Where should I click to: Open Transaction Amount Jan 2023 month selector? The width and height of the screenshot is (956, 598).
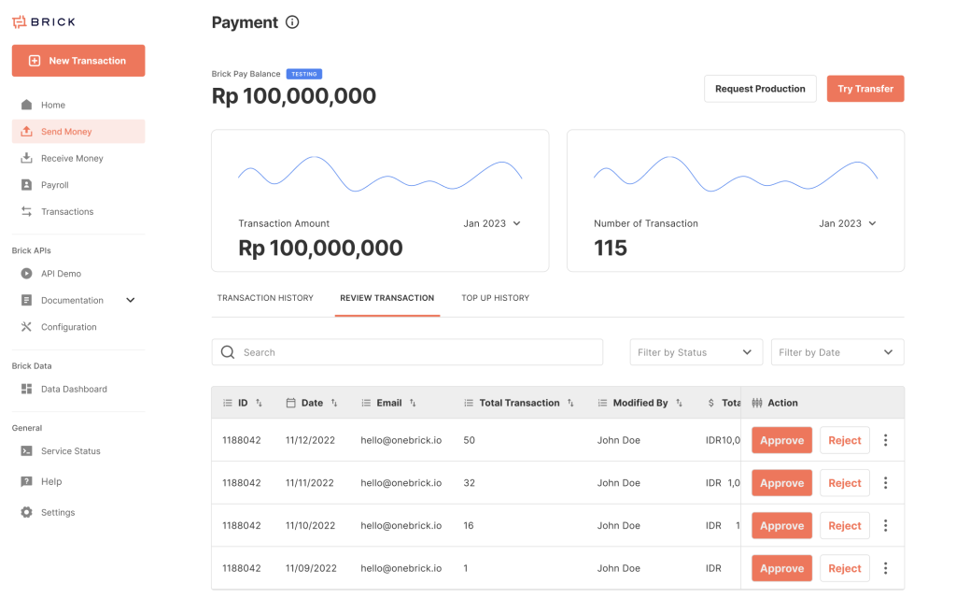coord(492,223)
